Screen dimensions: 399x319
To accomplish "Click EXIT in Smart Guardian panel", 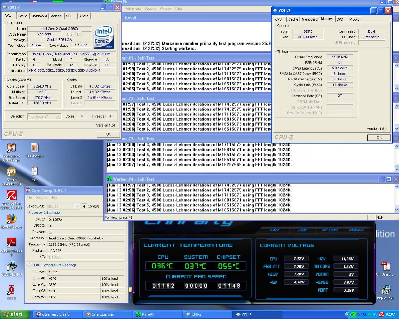I will [x=275, y=230].
